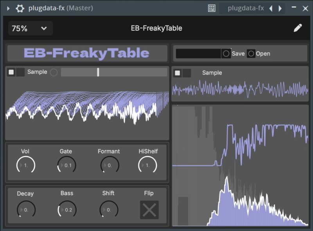Viewport: 313px width, 231px height.
Task: Click the Bass knob
Action: point(67,210)
